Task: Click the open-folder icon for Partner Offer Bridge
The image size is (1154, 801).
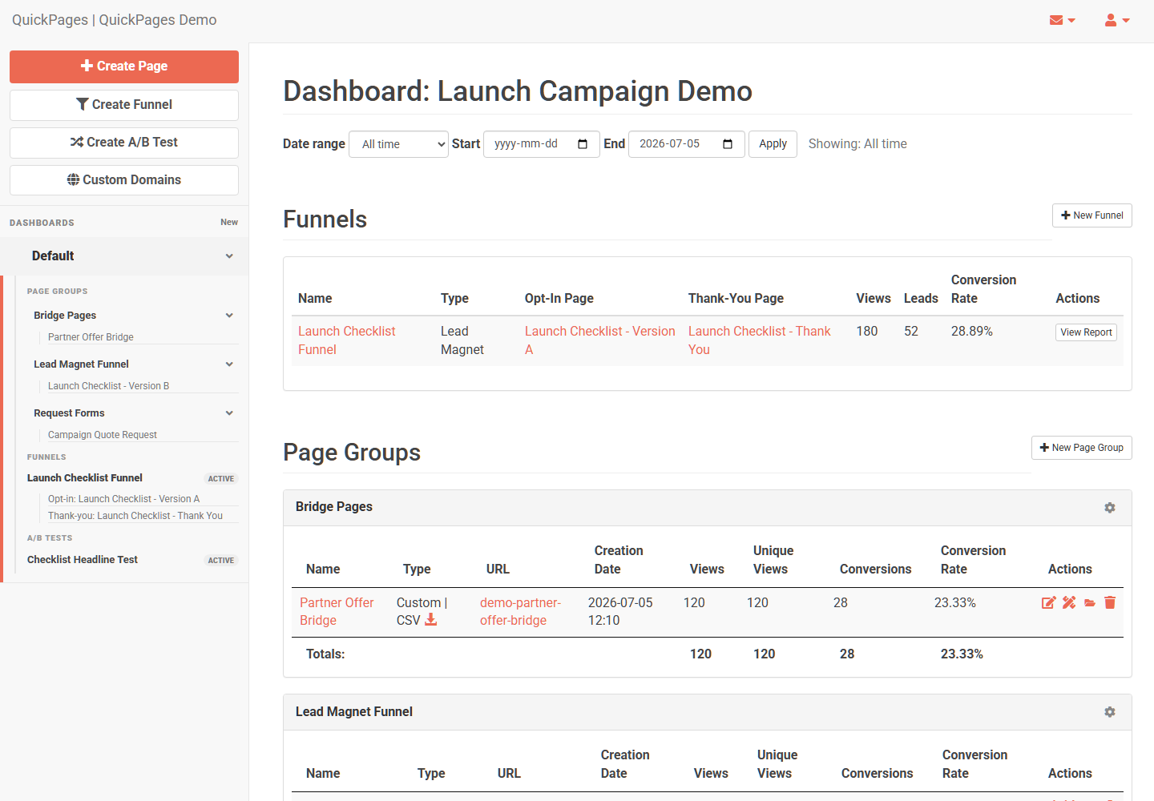Action: point(1090,602)
